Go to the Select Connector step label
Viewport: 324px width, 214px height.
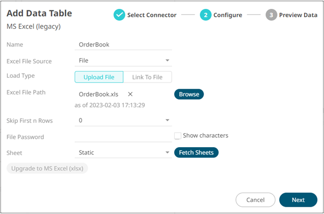[152, 15]
